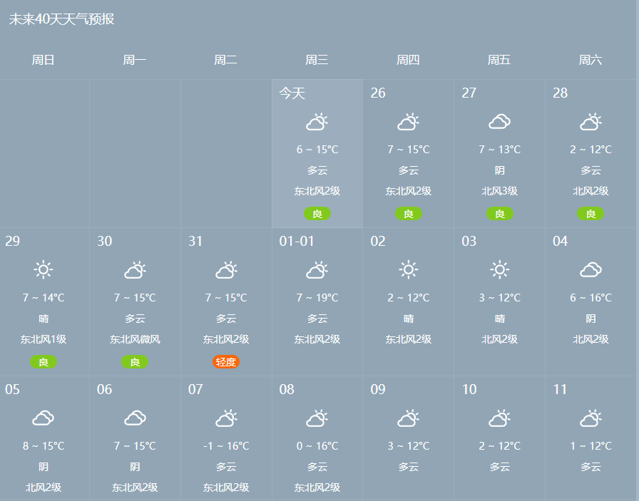Click the 周日 weekday column header

(44, 60)
